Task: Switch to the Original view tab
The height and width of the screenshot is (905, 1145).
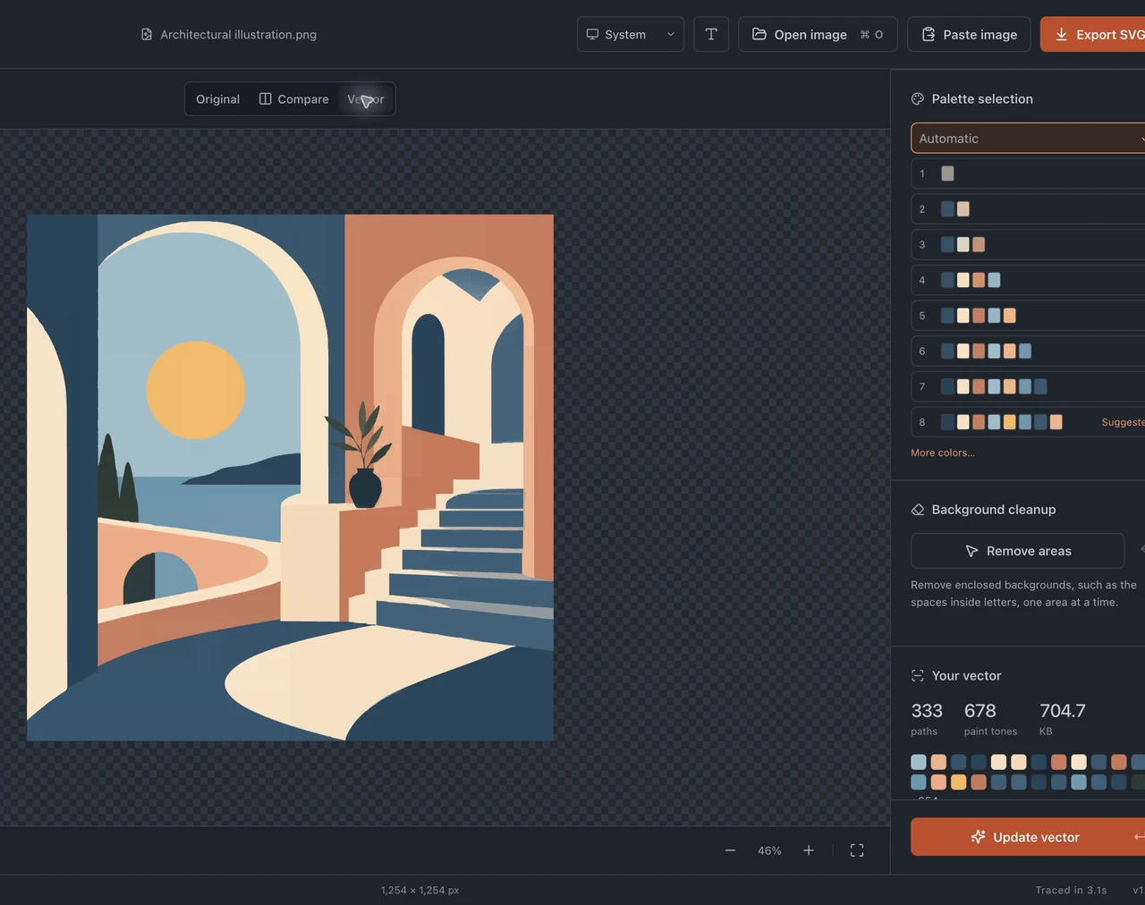Action: coord(218,99)
